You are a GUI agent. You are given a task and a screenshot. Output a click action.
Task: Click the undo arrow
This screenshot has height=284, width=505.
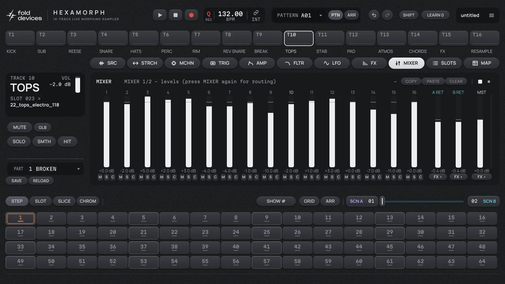374,15
